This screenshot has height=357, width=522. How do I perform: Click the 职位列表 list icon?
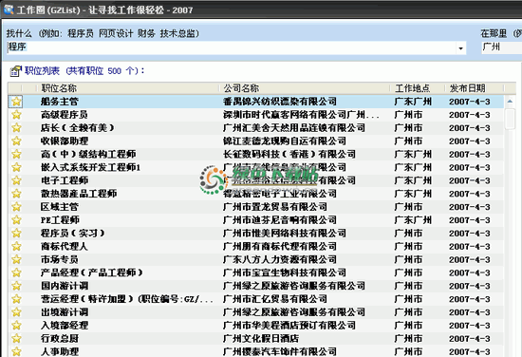click(15, 70)
